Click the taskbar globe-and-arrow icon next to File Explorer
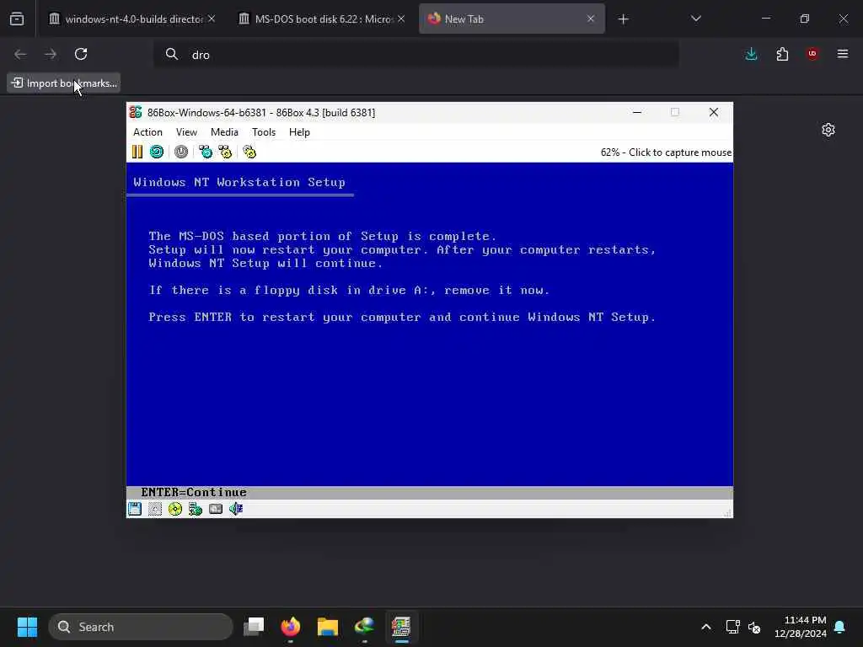 click(364, 627)
